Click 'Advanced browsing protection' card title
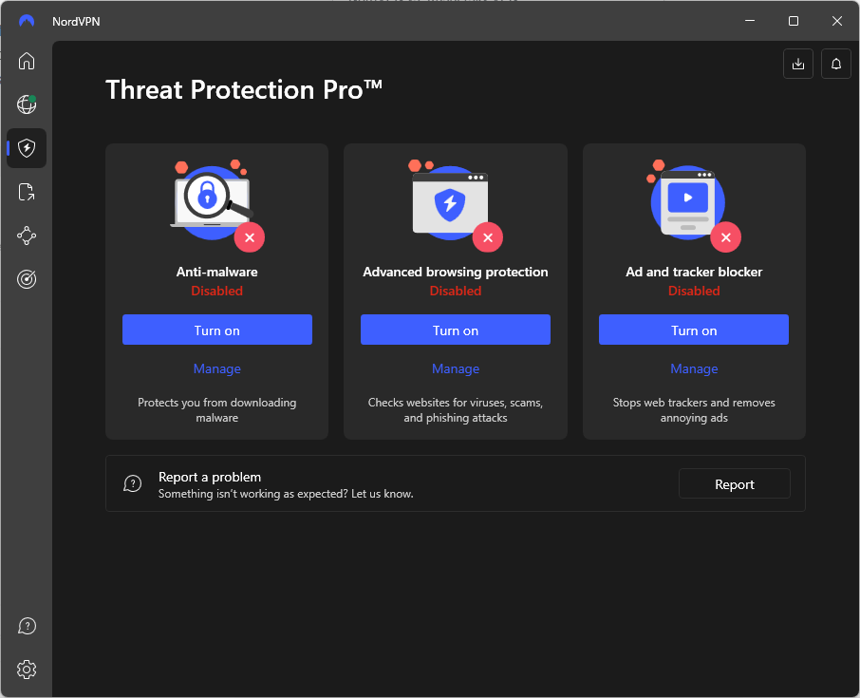This screenshot has width=860, height=698. coord(456,273)
